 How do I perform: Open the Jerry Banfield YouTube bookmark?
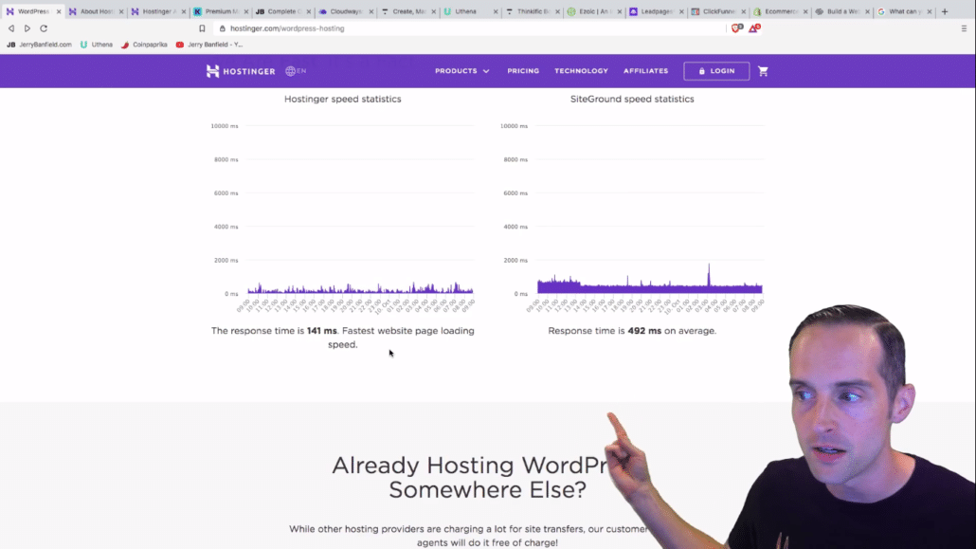209,45
